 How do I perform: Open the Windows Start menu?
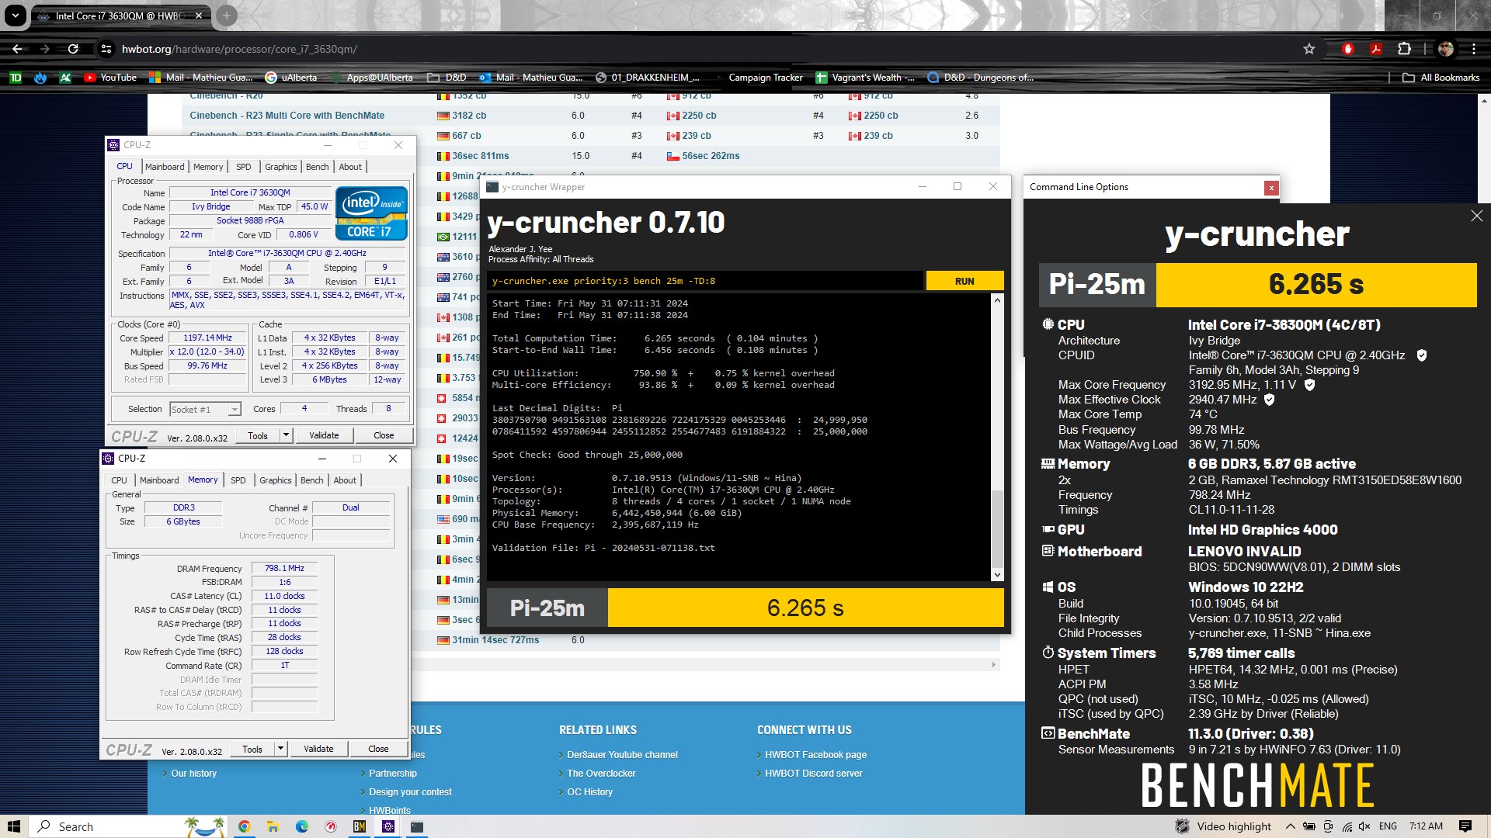13,826
